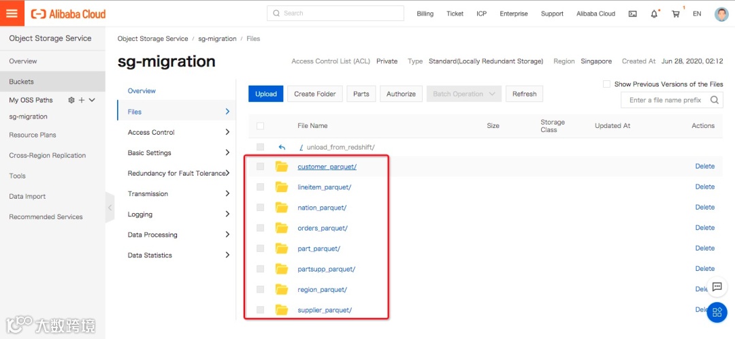Viewport: 735px width, 339px height.
Task: Click the region_parquet folder icon
Action: pos(282,289)
